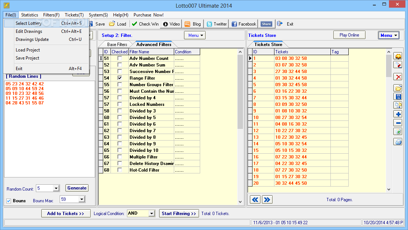Viewport: 408px width, 230px height.
Task: Click the gold star icon in Tickets Store
Action: pos(398,56)
